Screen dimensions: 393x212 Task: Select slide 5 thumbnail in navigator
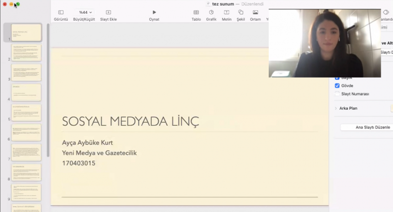coord(26,113)
